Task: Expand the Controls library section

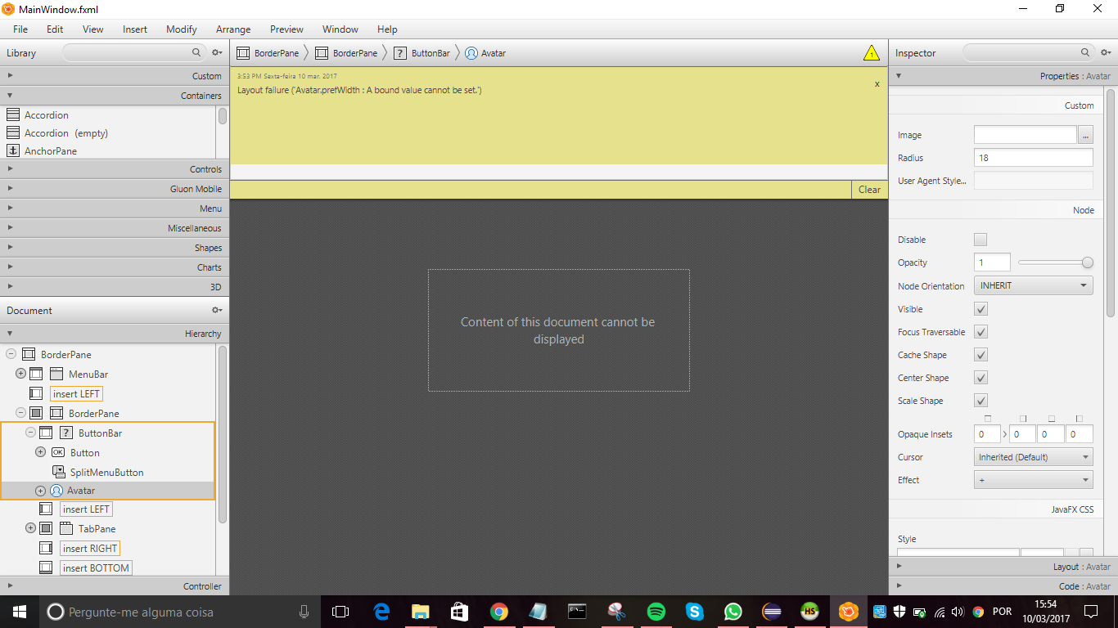Action: click(113, 169)
